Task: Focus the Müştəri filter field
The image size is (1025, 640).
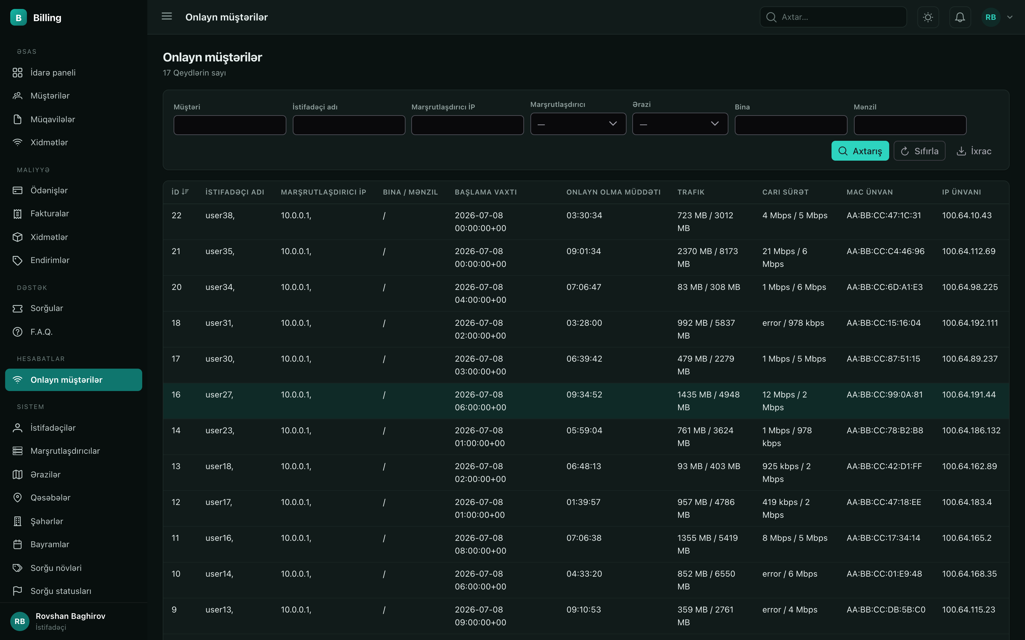Action: point(230,125)
